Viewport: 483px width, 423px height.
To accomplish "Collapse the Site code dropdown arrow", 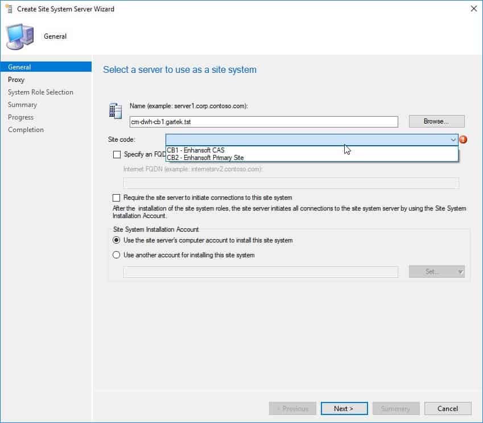I will (x=453, y=139).
